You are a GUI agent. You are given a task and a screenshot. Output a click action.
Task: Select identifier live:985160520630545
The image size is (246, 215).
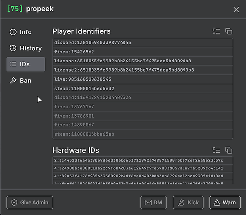click(143, 79)
